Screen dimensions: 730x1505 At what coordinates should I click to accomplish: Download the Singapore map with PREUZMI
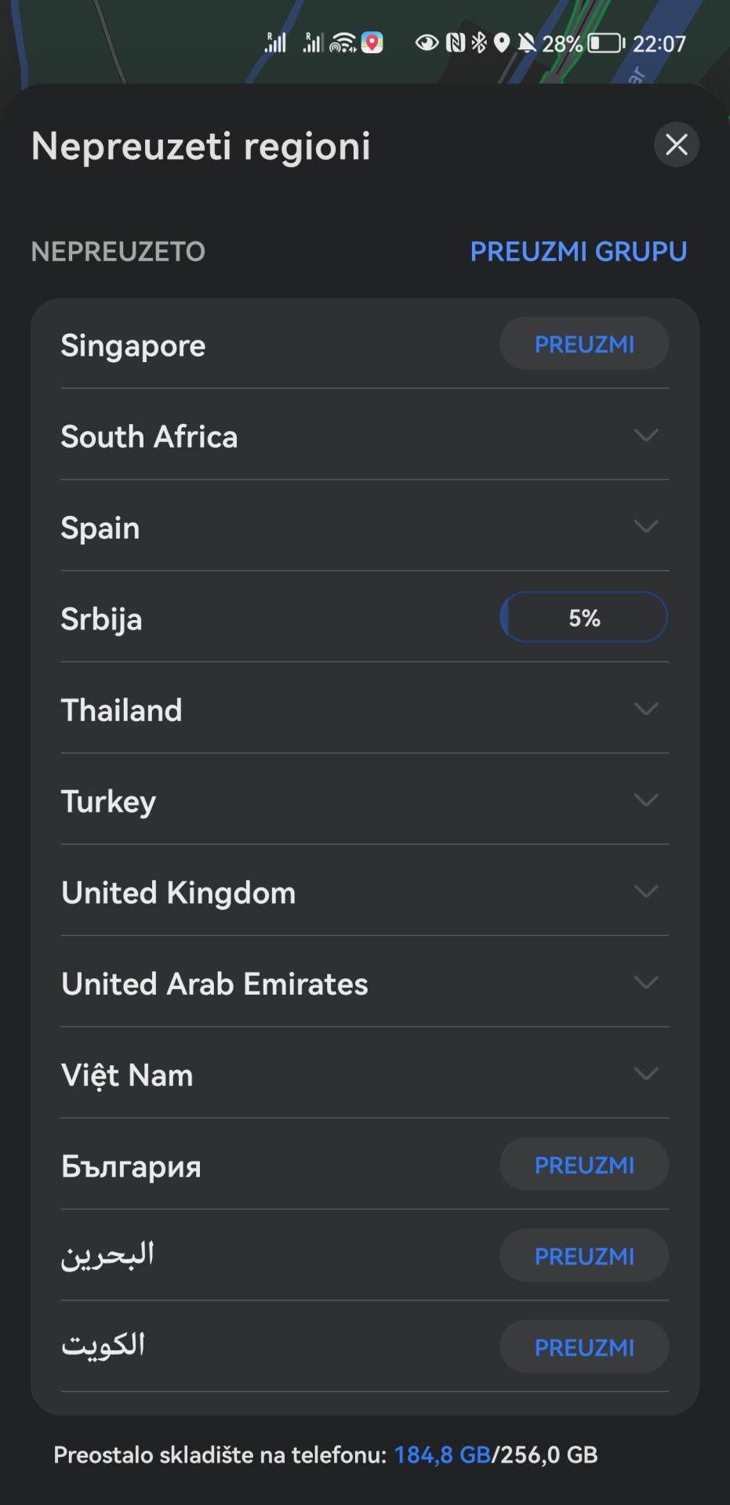(x=583, y=343)
